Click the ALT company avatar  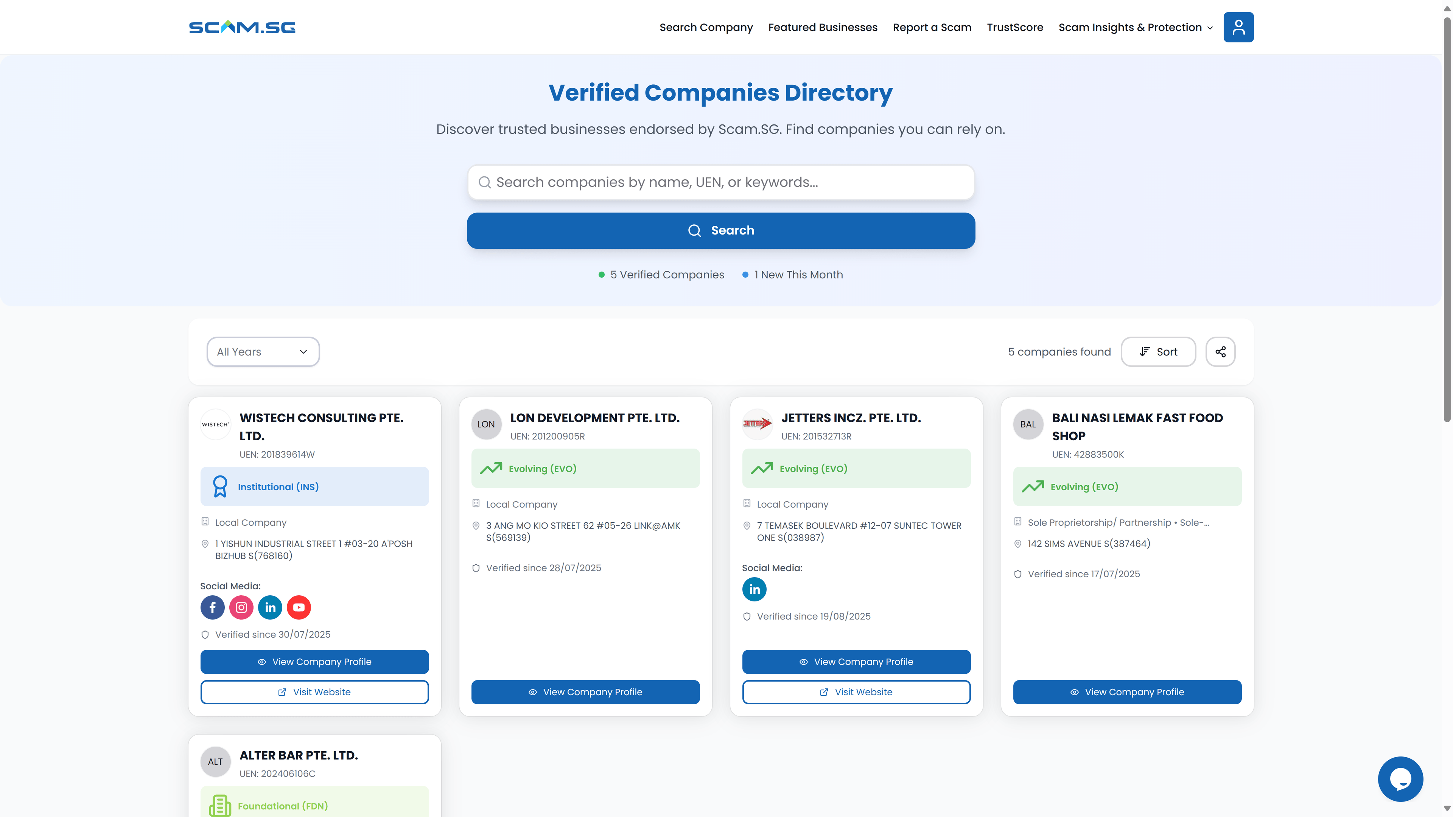215,762
